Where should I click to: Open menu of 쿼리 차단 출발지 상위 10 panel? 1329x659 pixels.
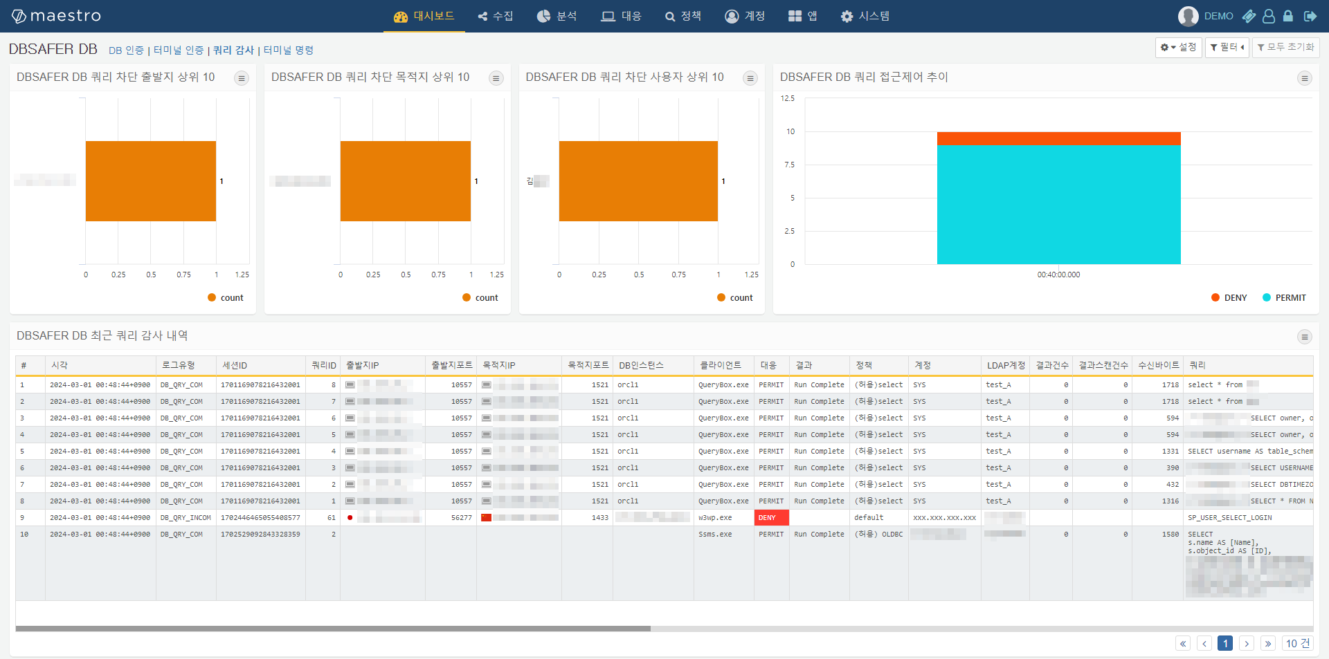(242, 78)
